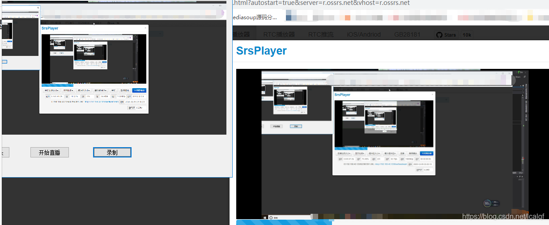Image resolution: width=549 pixels, height=225 pixels.
Task: Click the GitHub Stars button
Action: tap(446, 35)
